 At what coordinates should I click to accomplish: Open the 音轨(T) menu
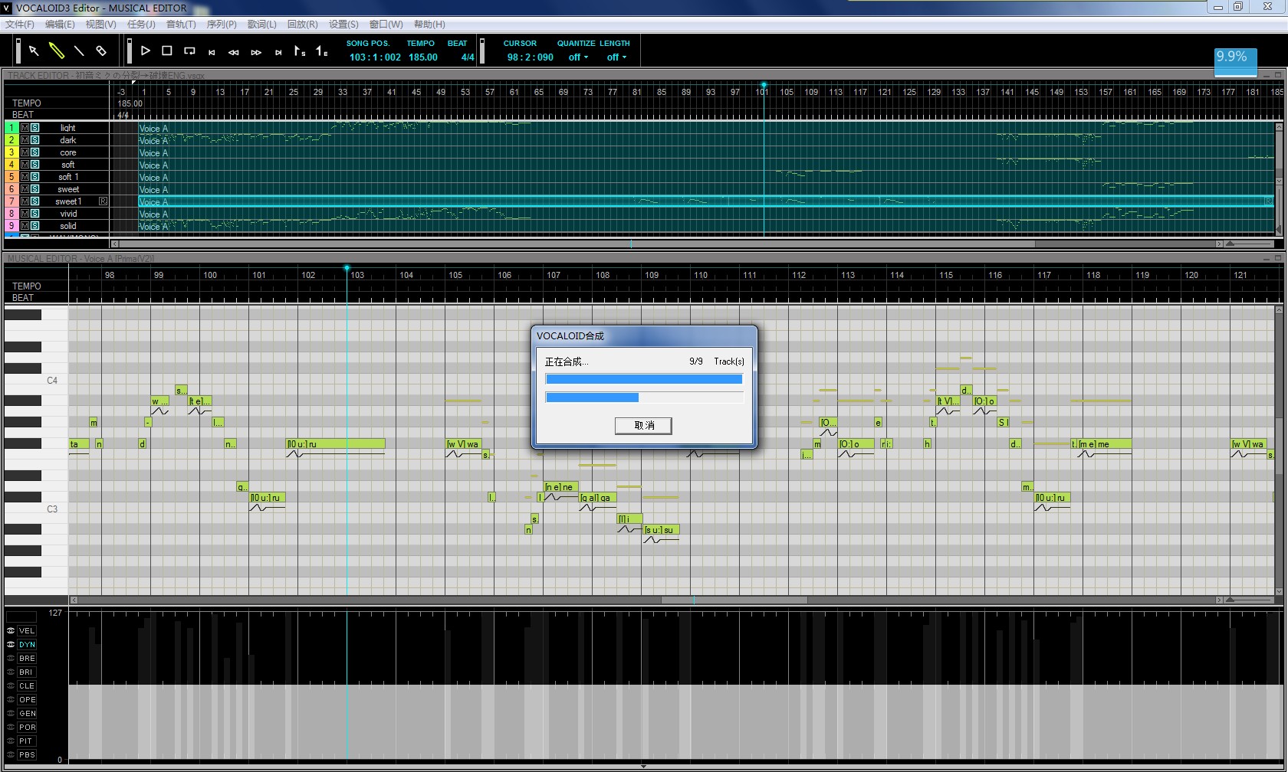pyautogui.click(x=181, y=25)
